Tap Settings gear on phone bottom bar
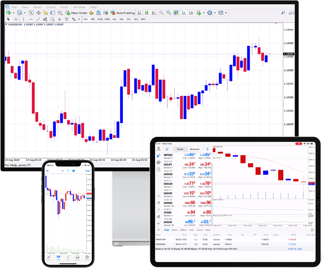The width and height of the screenshot is (322, 268). point(87,258)
